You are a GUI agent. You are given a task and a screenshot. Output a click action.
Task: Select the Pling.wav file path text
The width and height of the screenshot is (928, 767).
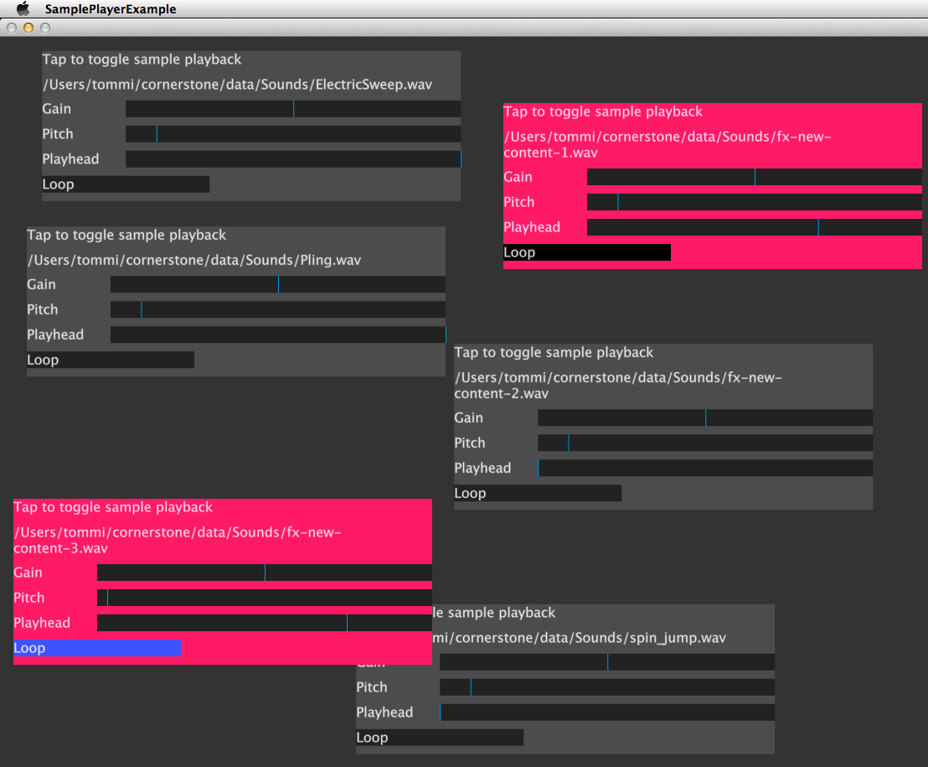[x=194, y=260]
